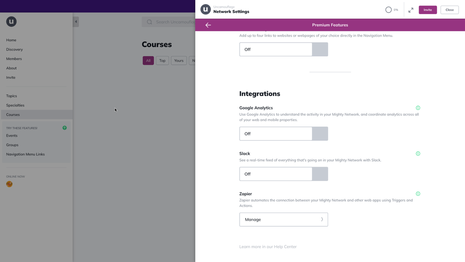
Task: Open the Zapier Manage option
Action: pos(284,219)
